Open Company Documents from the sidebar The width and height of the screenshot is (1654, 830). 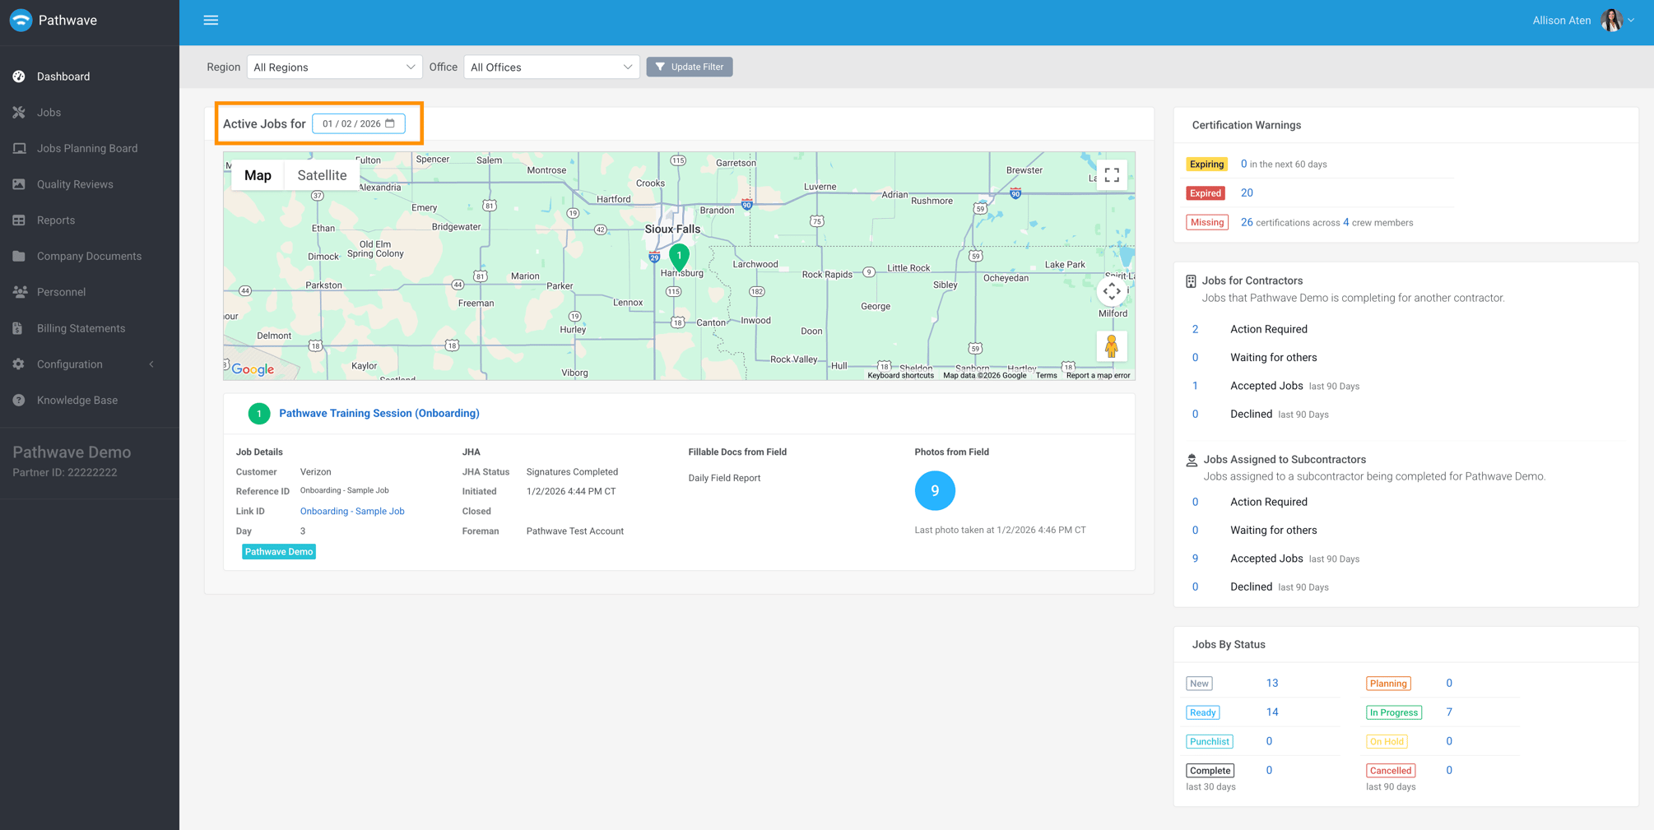coord(88,256)
